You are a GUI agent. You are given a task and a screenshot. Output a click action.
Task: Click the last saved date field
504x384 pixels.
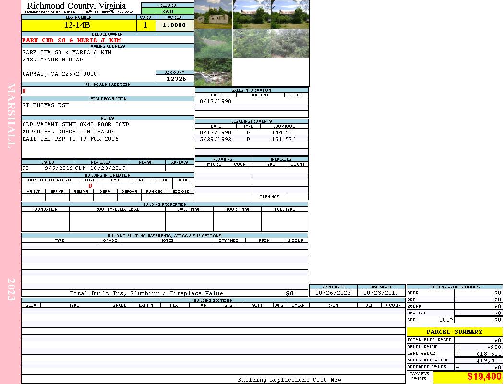pyautogui.click(x=381, y=293)
